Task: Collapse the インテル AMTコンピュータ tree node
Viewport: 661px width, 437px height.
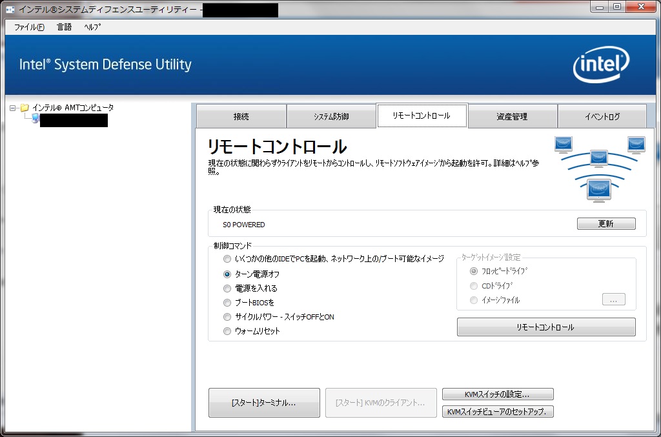Action: pos(12,108)
